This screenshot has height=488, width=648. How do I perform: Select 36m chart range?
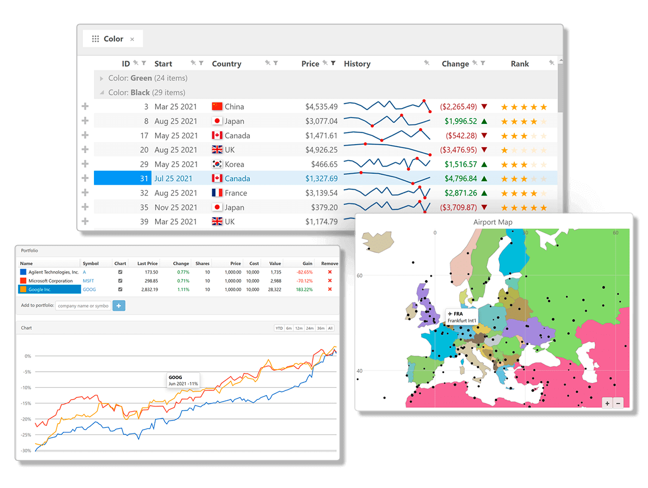point(321,328)
